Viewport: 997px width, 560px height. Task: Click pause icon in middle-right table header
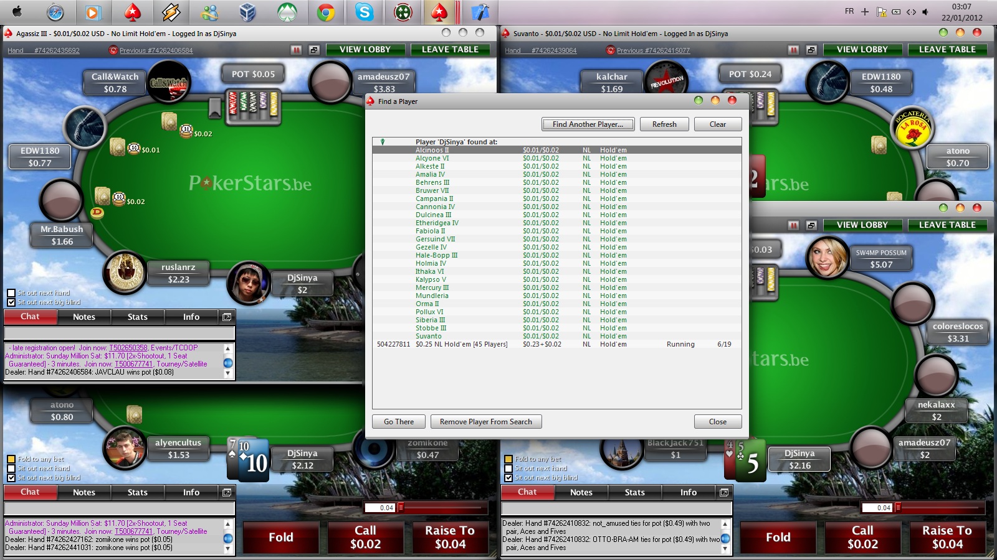click(793, 225)
